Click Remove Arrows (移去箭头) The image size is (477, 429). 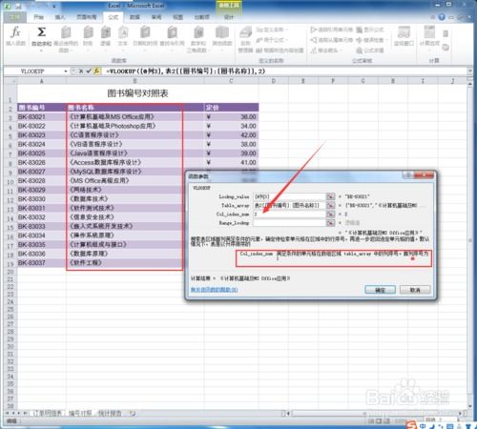pyautogui.click(x=326, y=51)
